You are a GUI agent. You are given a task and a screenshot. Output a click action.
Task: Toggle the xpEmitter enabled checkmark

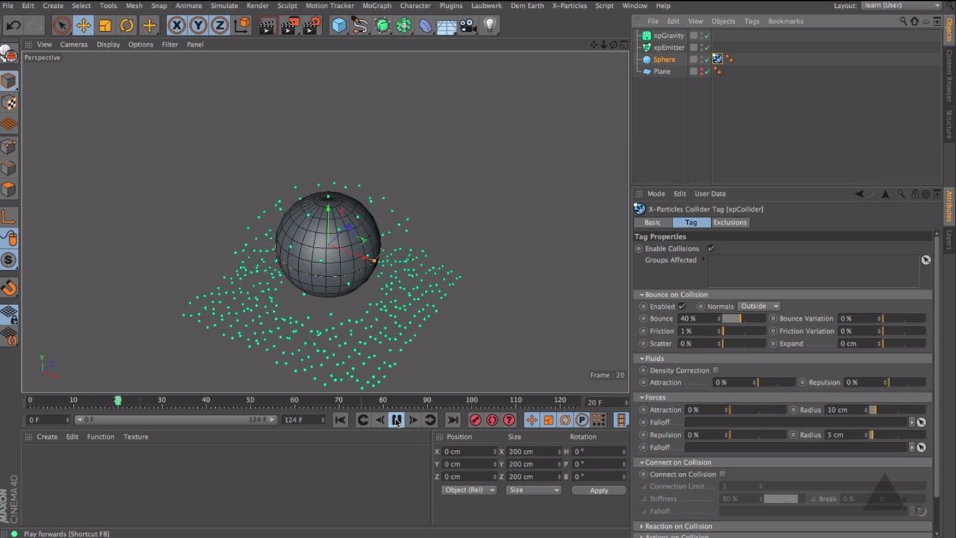pyautogui.click(x=707, y=48)
